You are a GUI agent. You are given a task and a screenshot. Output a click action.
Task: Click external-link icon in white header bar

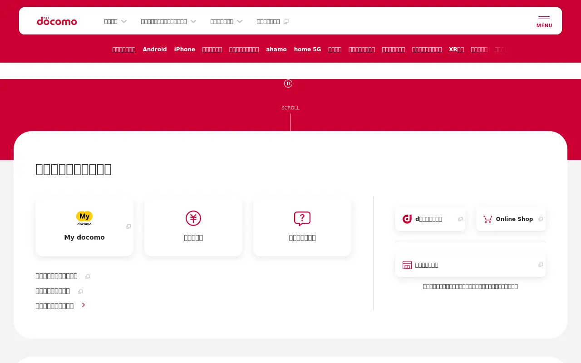[x=286, y=21]
